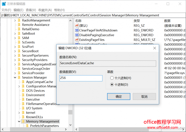Click the (默认) default string value icon
The height and width of the screenshot is (132, 186).
click(77, 25)
